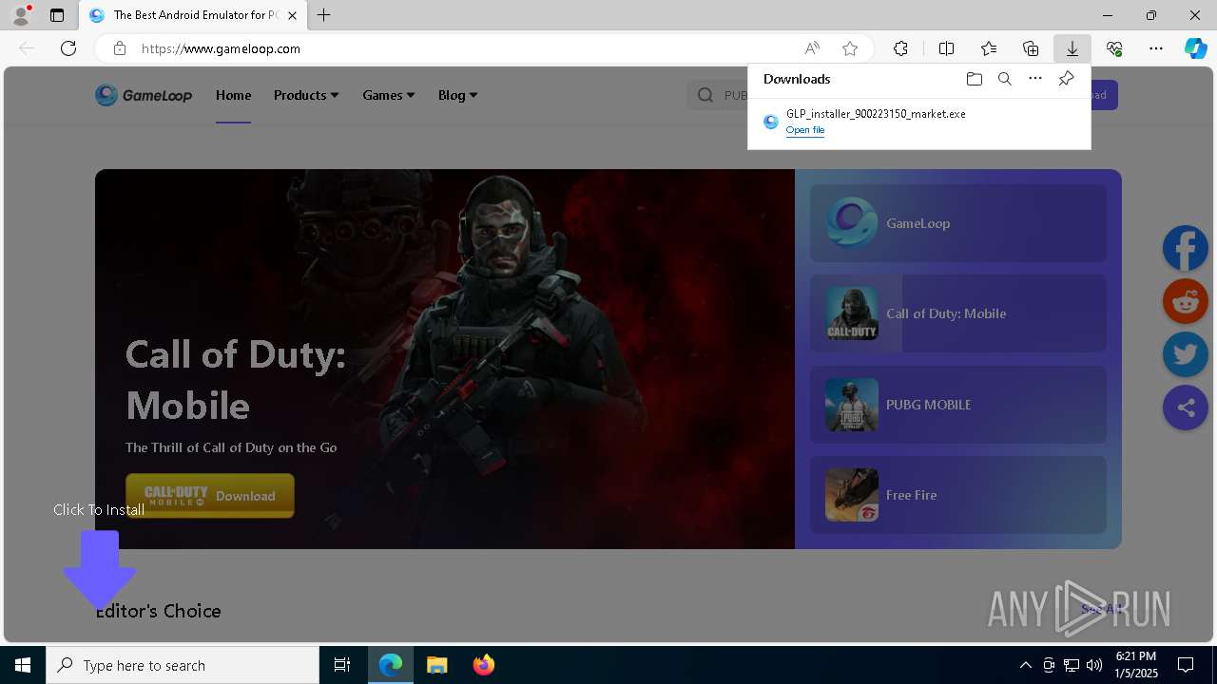Click the Read aloud icon
This screenshot has width=1217, height=684.
(x=812, y=48)
